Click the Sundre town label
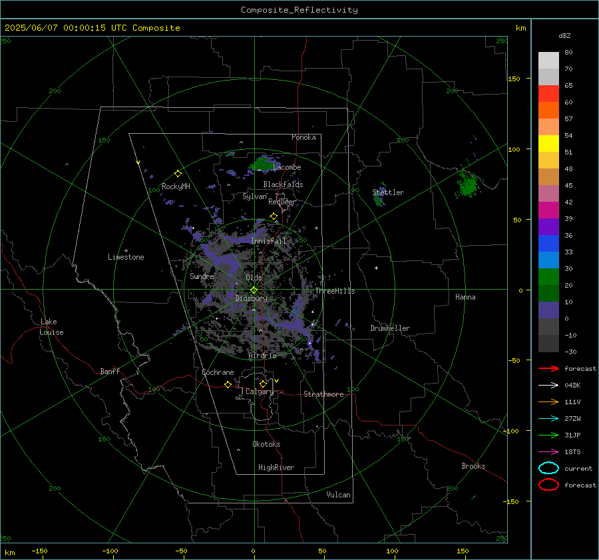The height and width of the screenshot is (560, 599). [x=202, y=276]
